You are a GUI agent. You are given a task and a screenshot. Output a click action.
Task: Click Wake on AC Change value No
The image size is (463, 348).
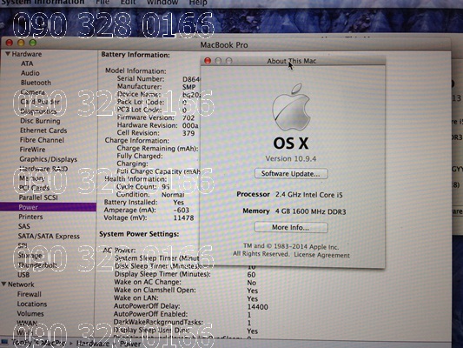252,283
